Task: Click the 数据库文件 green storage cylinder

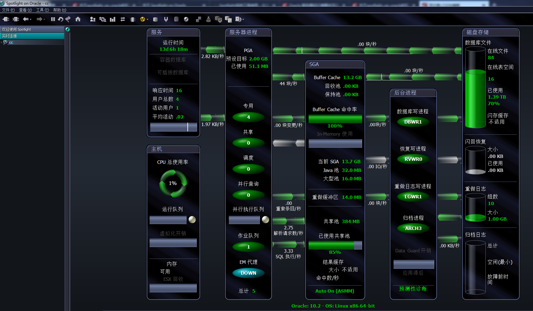Action: (x=475, y=87)
